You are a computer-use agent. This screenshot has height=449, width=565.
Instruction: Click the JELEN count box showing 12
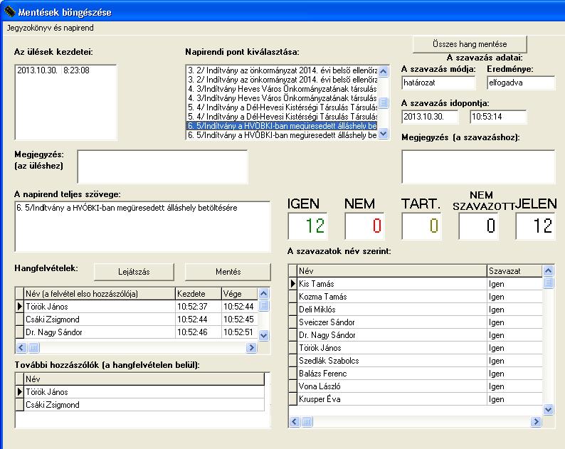pyautogui.click(x=535, y=226)
